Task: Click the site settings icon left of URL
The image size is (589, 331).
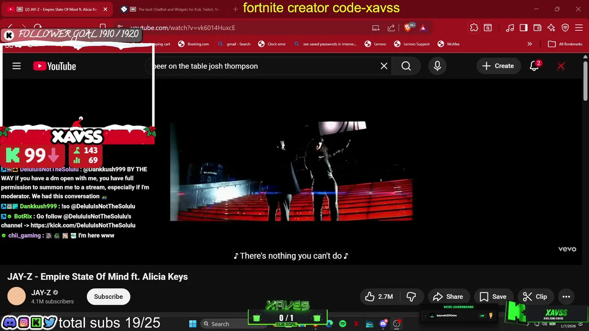Action: pos(120,28)
